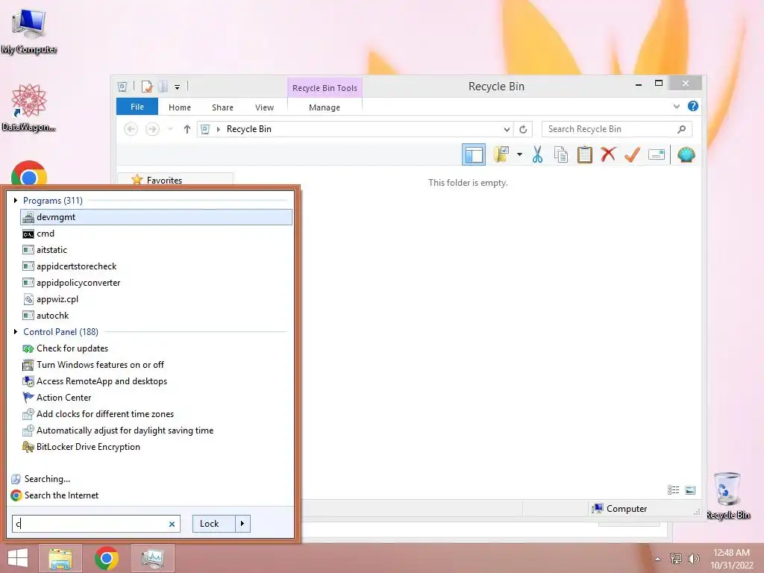Screen dimensions: 764x573
Task: Show hidden tray icons arrow
Action: [658, 559]
